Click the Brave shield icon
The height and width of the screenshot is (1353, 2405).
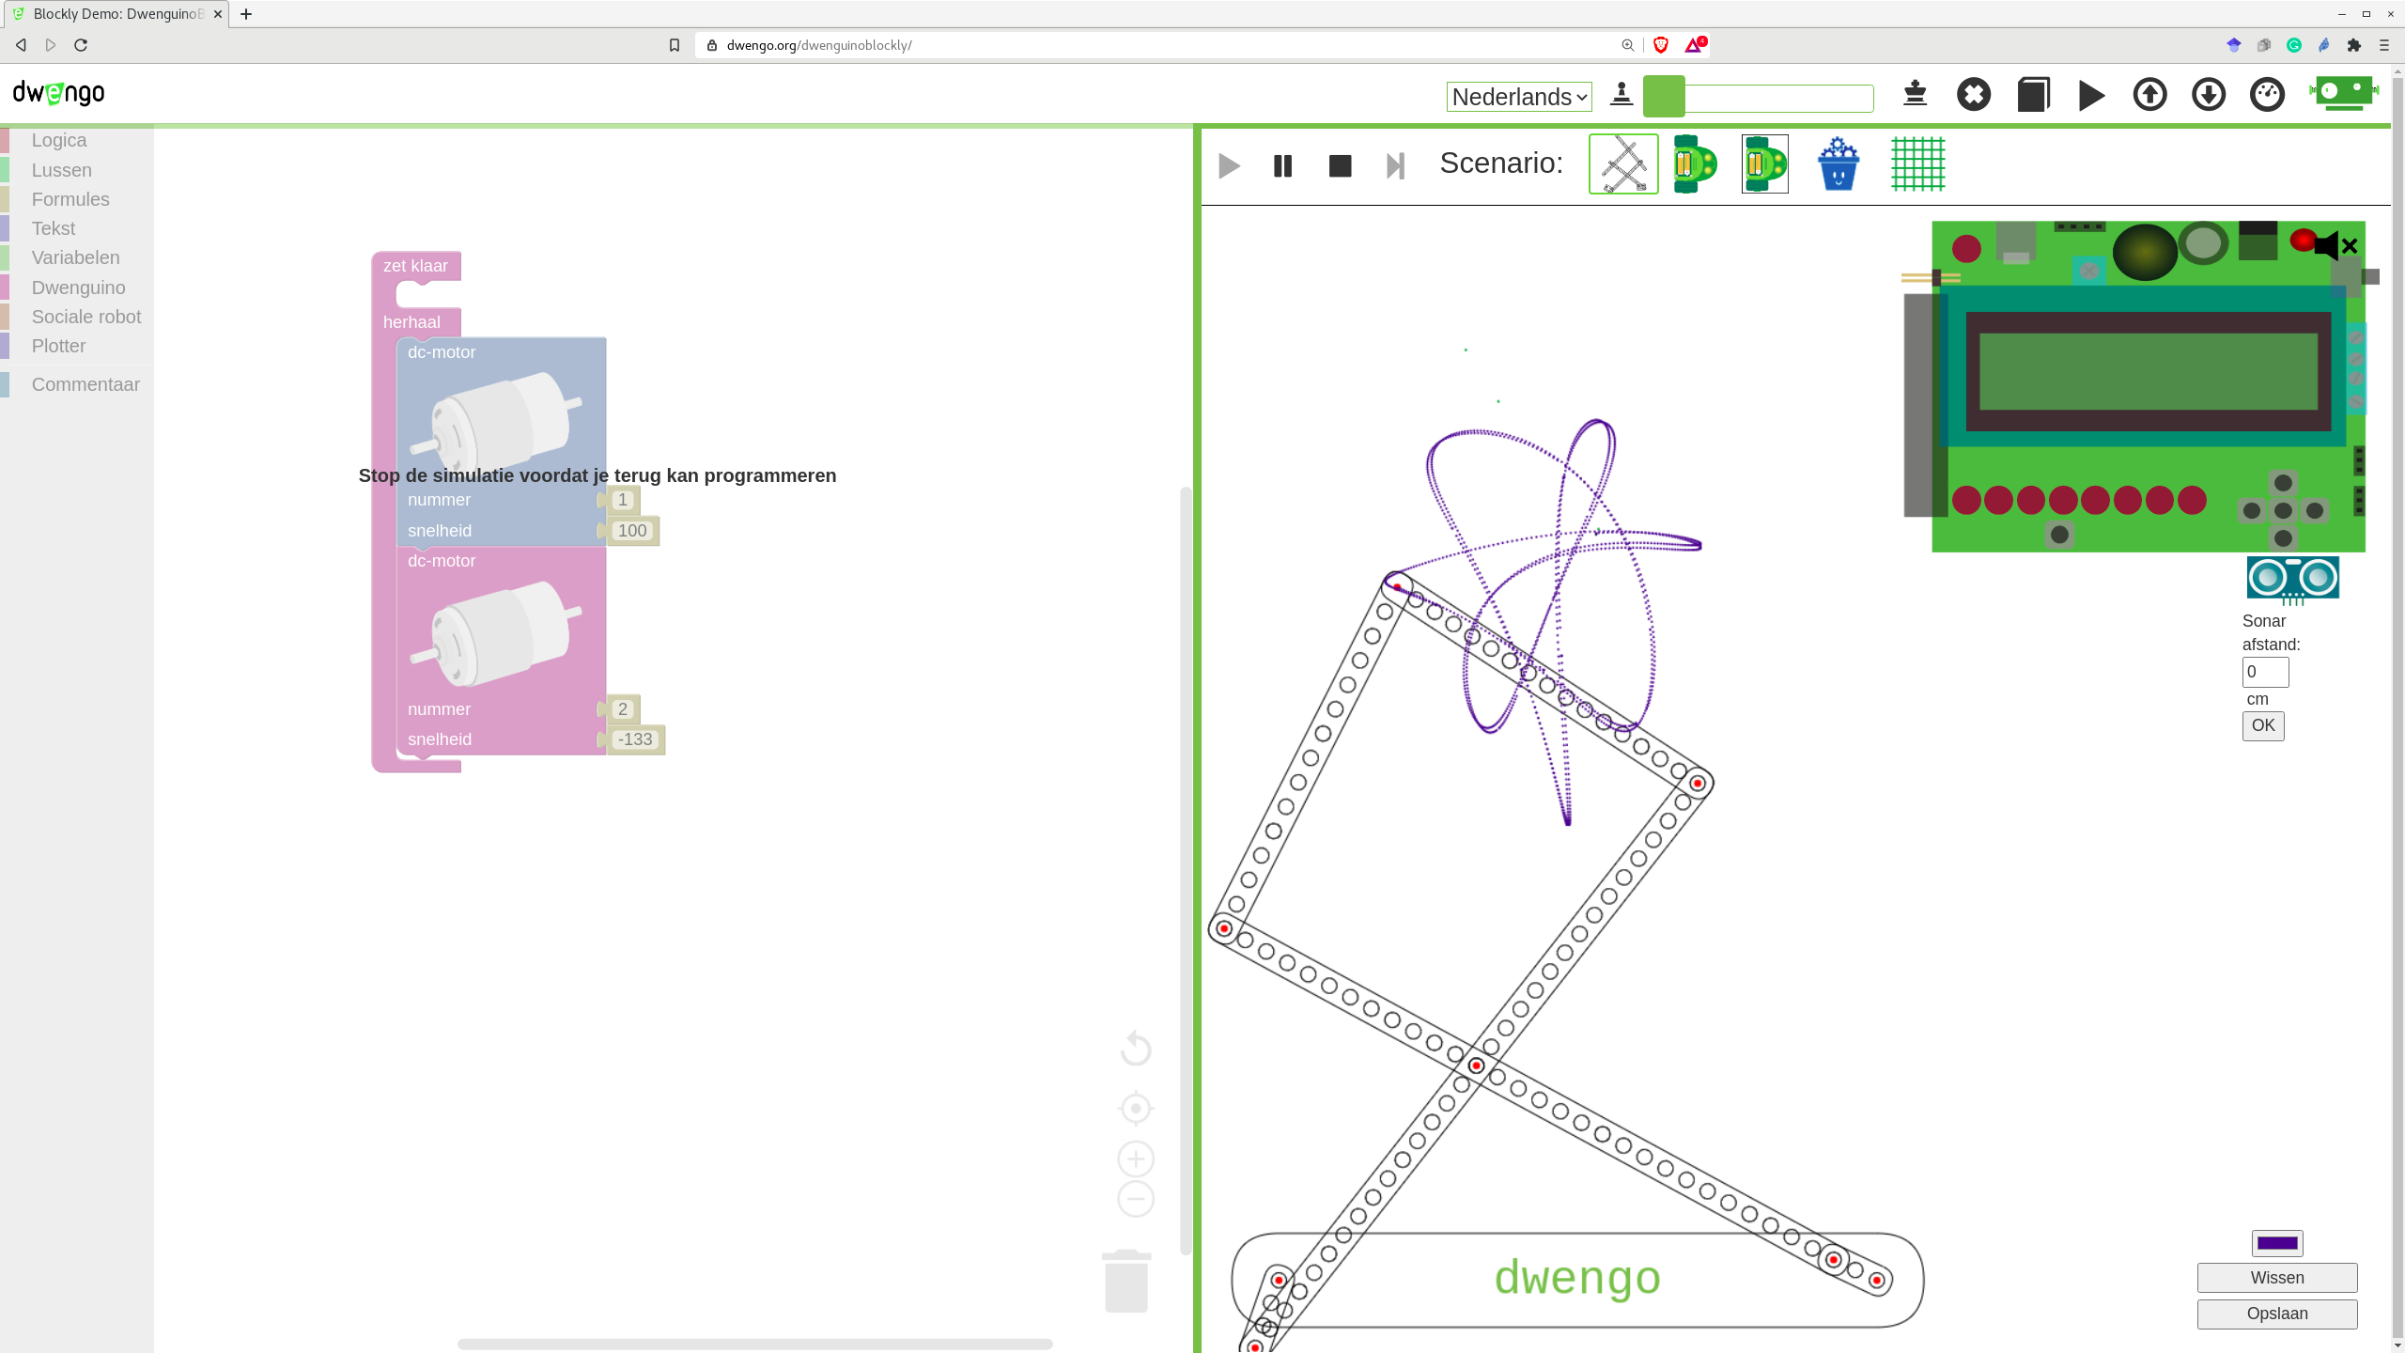[x=1661, y=45]
